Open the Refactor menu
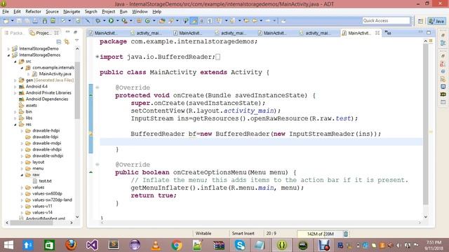 coord(33,11)
